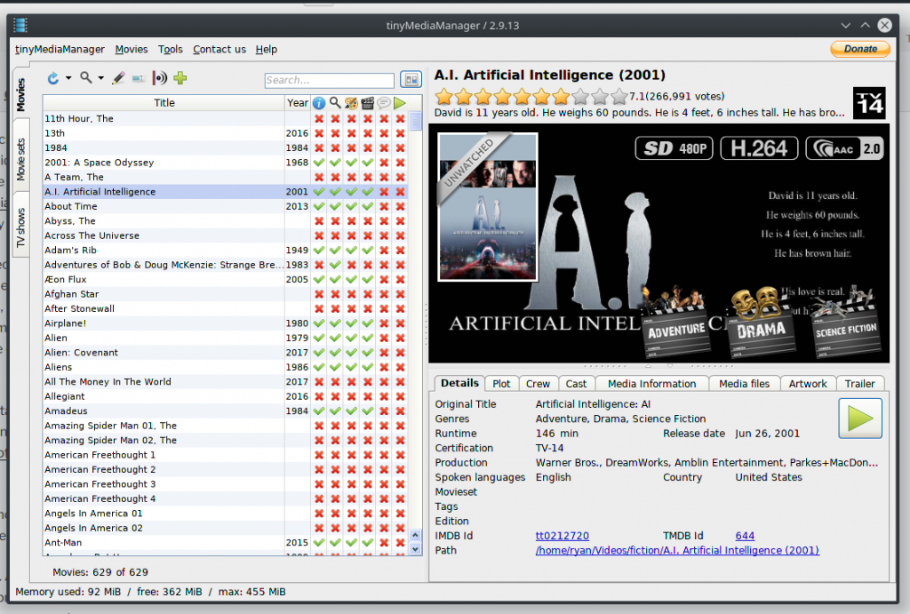
Task: Select the Details tab
Action: [459, 383]
